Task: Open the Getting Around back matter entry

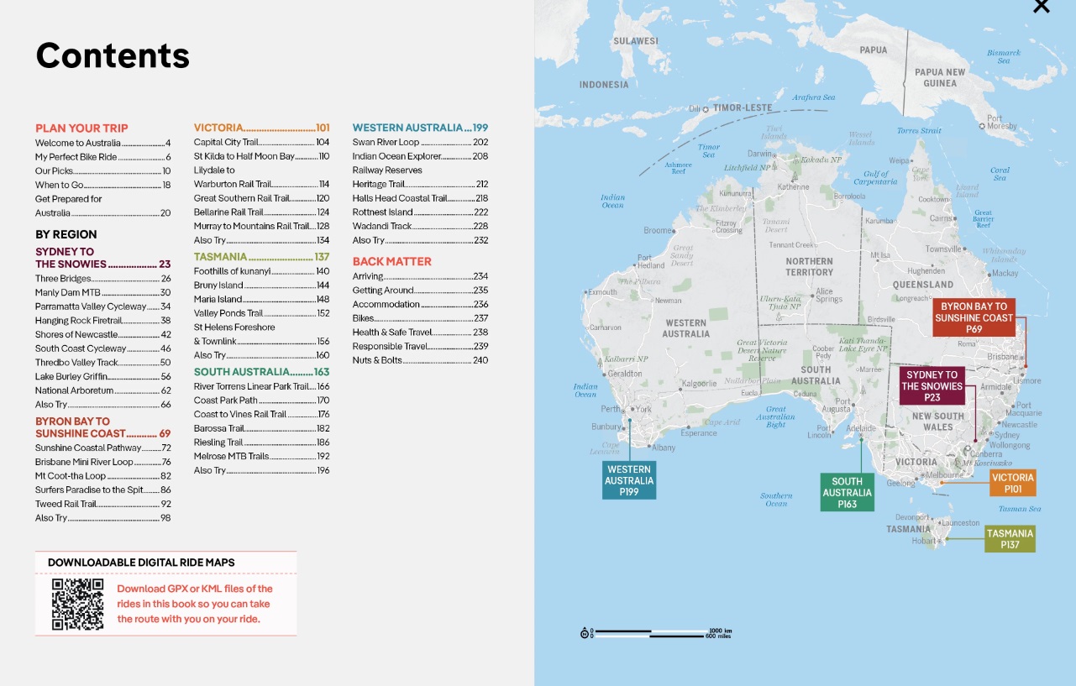Action: pyautogui.click(x=383, y=290)
